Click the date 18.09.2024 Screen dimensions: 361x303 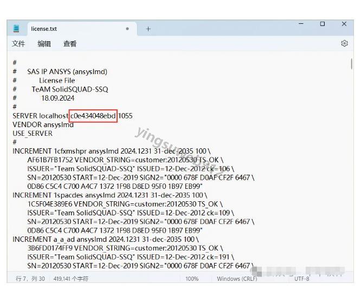(58, 98)
